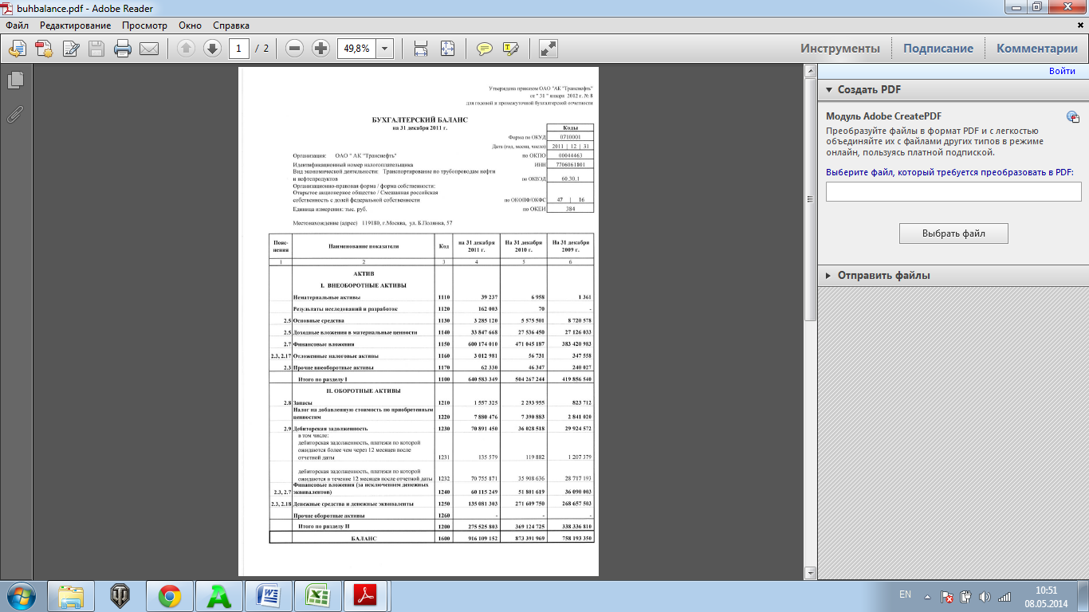Image resolution: width=1089 pixels, height=612 pixels.
Task: Open the page thumbnails panel icon
Action: pos(15,80)
